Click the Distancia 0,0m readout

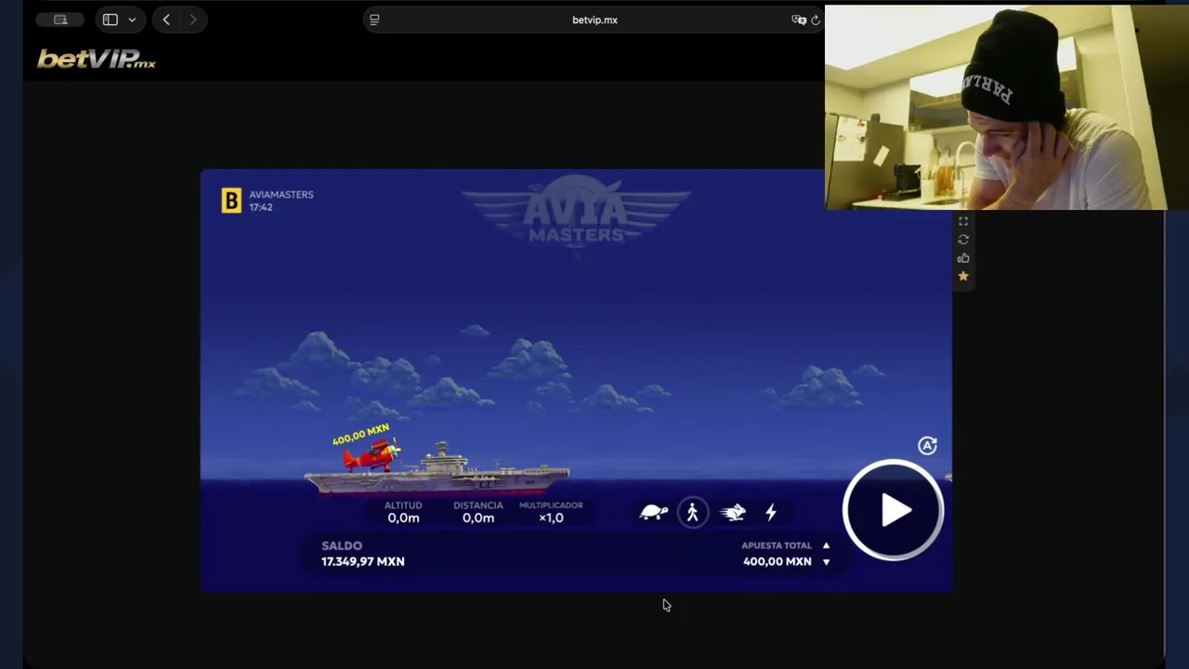pos(478,512)
